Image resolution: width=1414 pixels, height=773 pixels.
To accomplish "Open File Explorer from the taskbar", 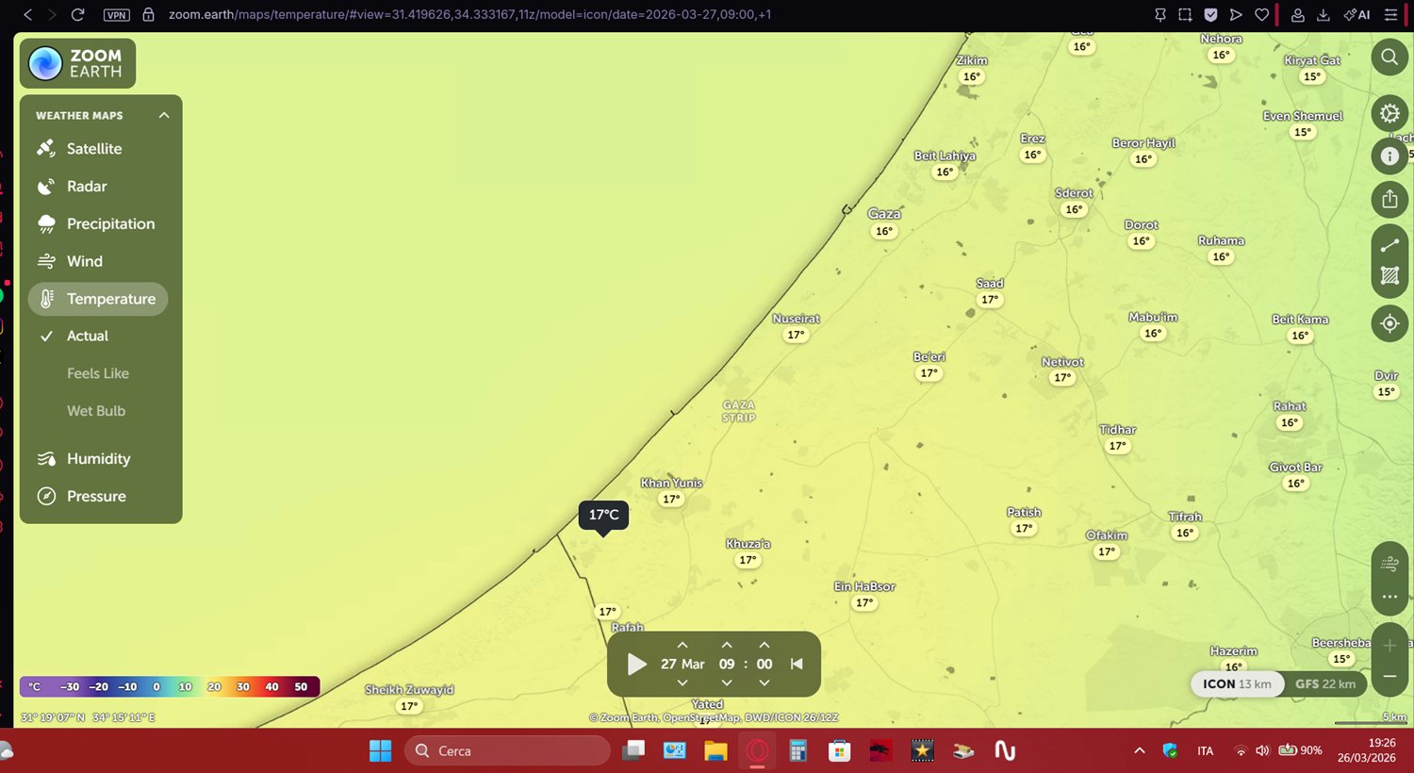I will [715, 750].
